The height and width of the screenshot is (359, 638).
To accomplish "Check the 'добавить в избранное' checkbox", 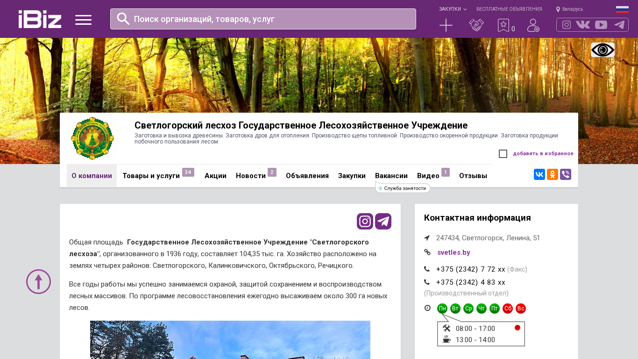I will 503,154.
